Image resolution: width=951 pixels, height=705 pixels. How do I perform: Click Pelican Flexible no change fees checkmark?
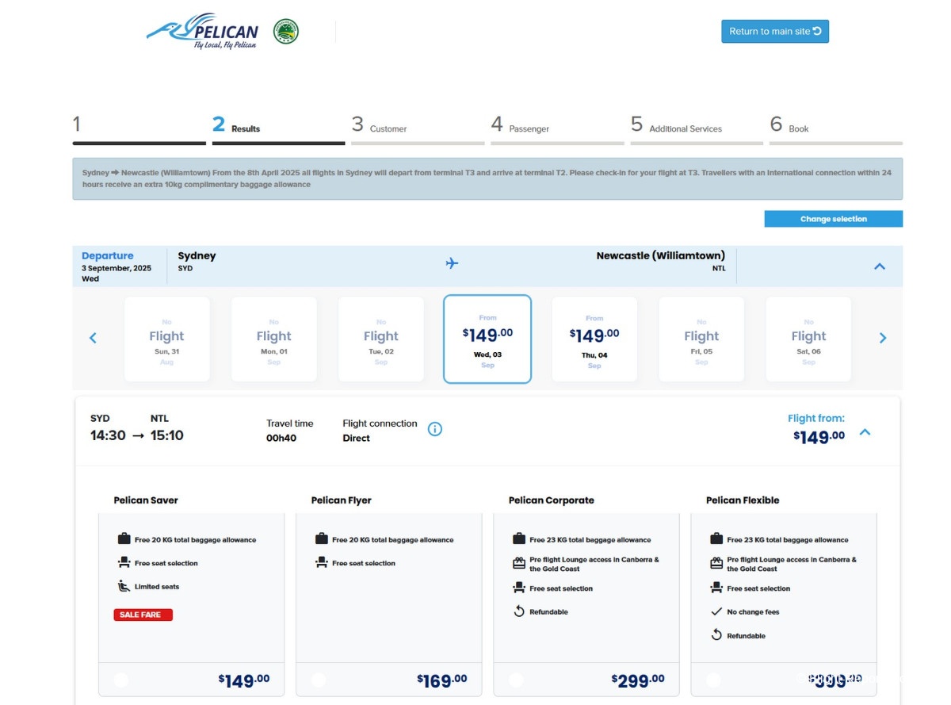point(716,611)
